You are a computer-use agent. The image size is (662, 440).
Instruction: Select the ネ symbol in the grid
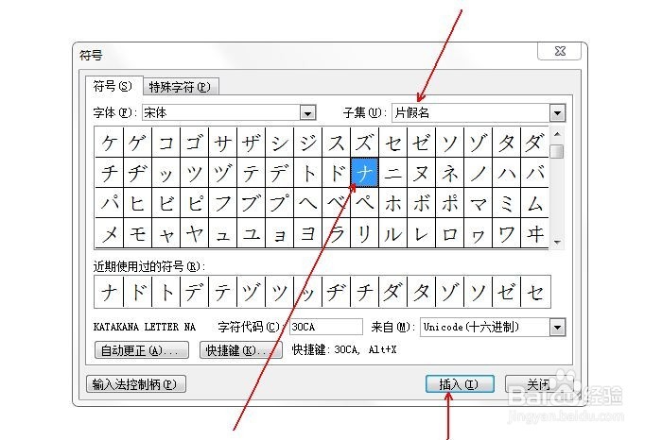(449, 173)
